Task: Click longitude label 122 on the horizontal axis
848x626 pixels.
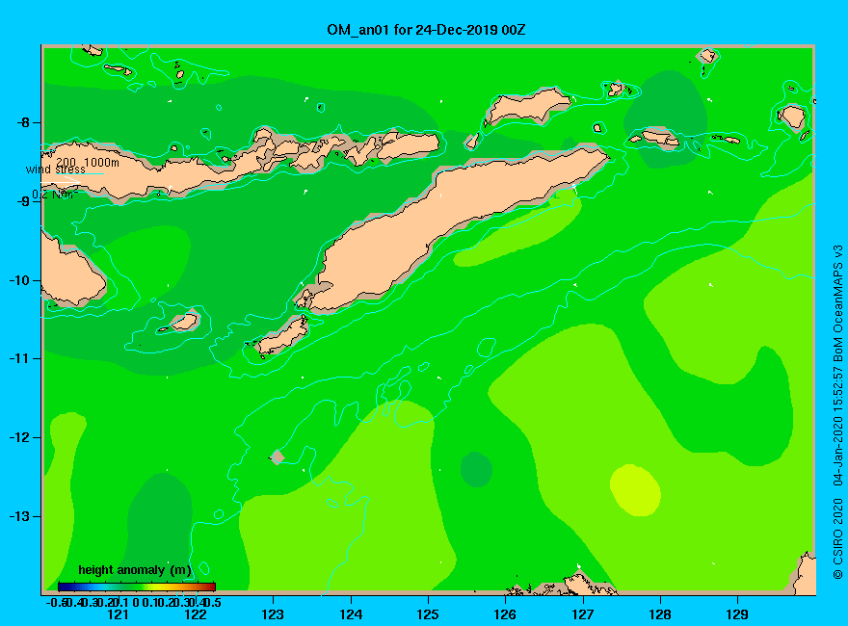Action: coord(196,614)
